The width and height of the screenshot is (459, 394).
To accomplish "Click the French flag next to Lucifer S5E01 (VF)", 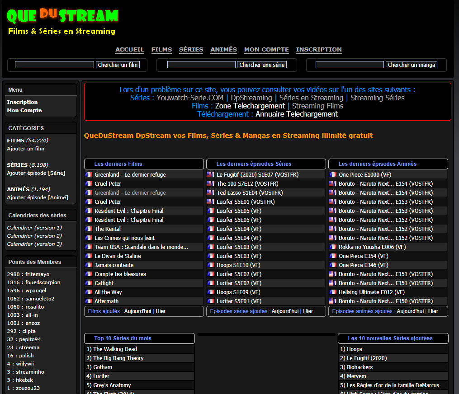I will click(x=211, y=301).
